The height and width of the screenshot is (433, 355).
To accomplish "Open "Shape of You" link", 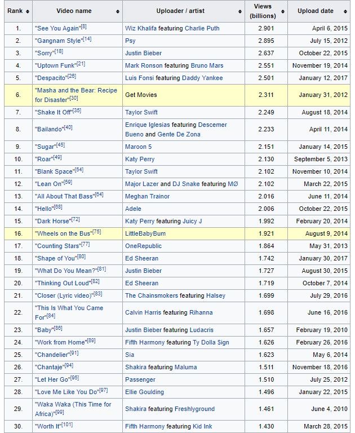I will 56,259.
